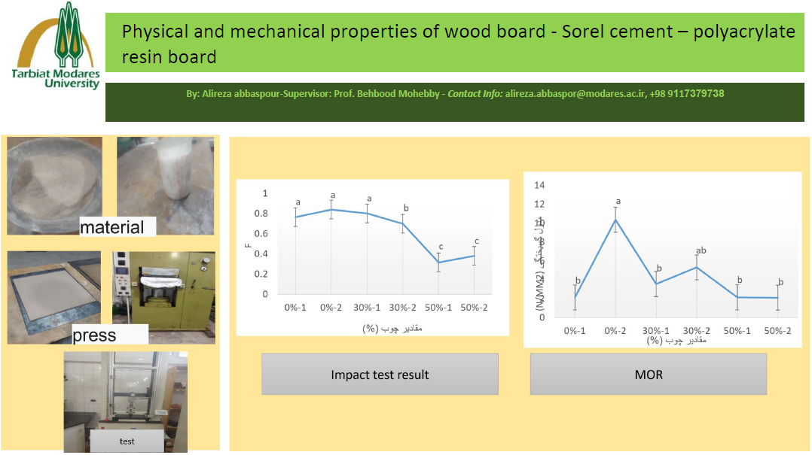Screen dimensions: 812x455
Task: Click the "ab" annotation on MOR chart
Action: point(700,250)
